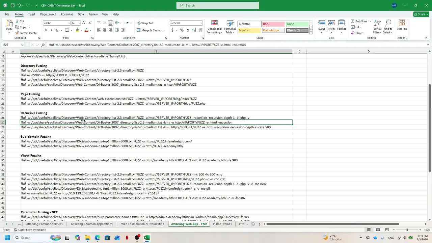Expand the formula bar
Viewport: 432px width, 243px height.
point(428,45)
